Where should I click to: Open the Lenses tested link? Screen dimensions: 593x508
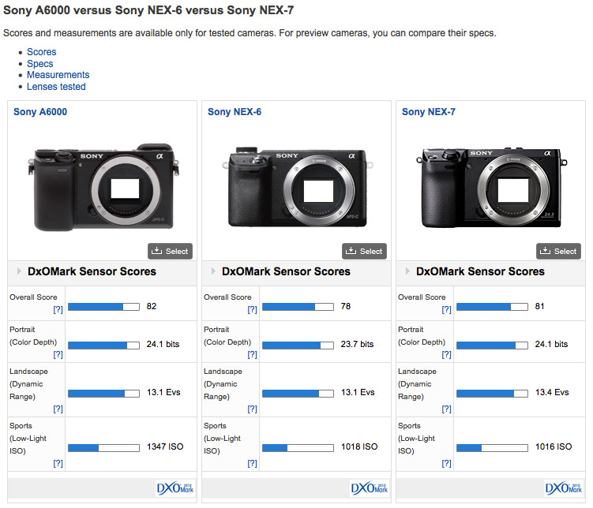click(56, 87)
